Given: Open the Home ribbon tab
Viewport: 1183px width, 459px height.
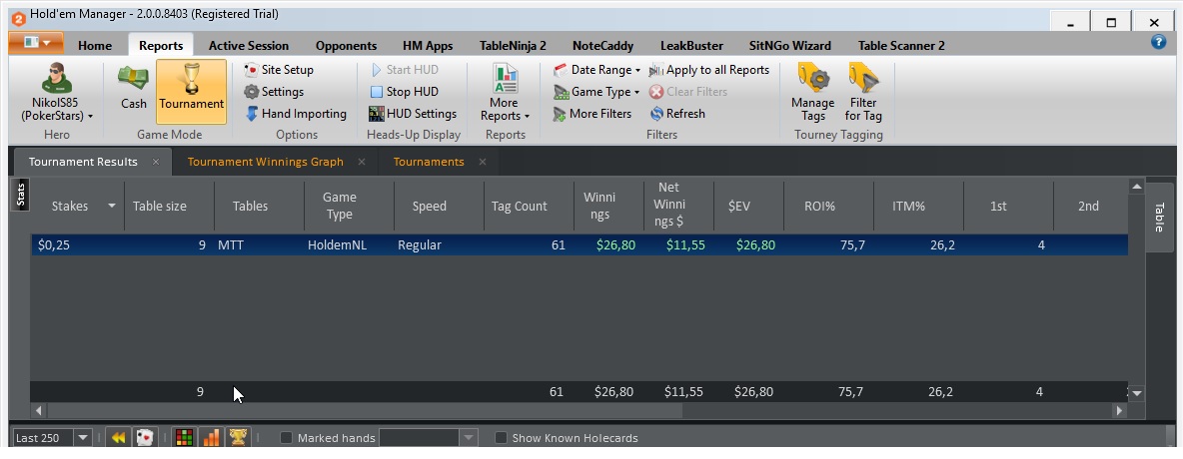Looking at the screenshot, I should (x=95, y=45).
